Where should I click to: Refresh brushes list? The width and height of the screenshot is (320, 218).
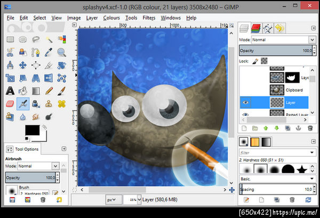[x=308, y=200]
